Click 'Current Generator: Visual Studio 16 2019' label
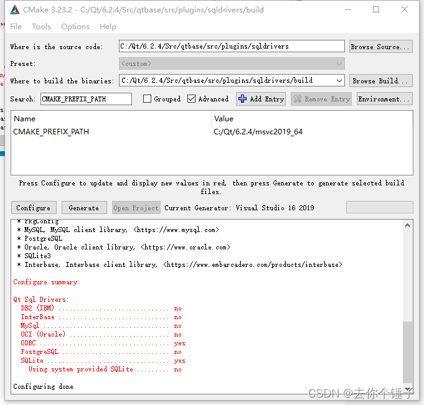Viewport: 424px width, 405px height. pos(239,208)
